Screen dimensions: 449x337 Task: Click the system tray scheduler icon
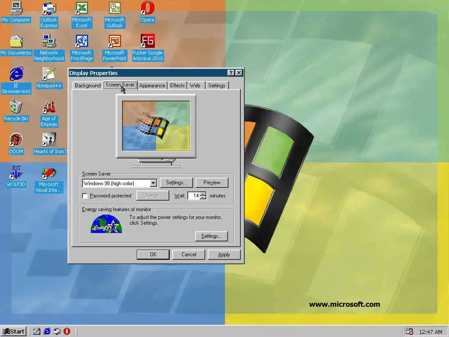pos(410,332)
